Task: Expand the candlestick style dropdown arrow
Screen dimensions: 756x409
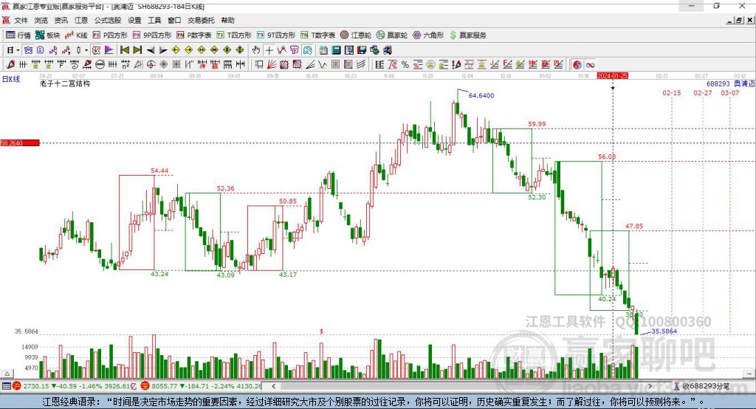Action: click(x=86, y=50)
